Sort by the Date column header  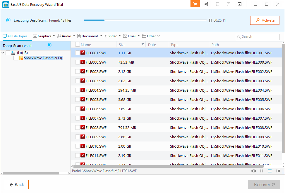click(152, 45)
